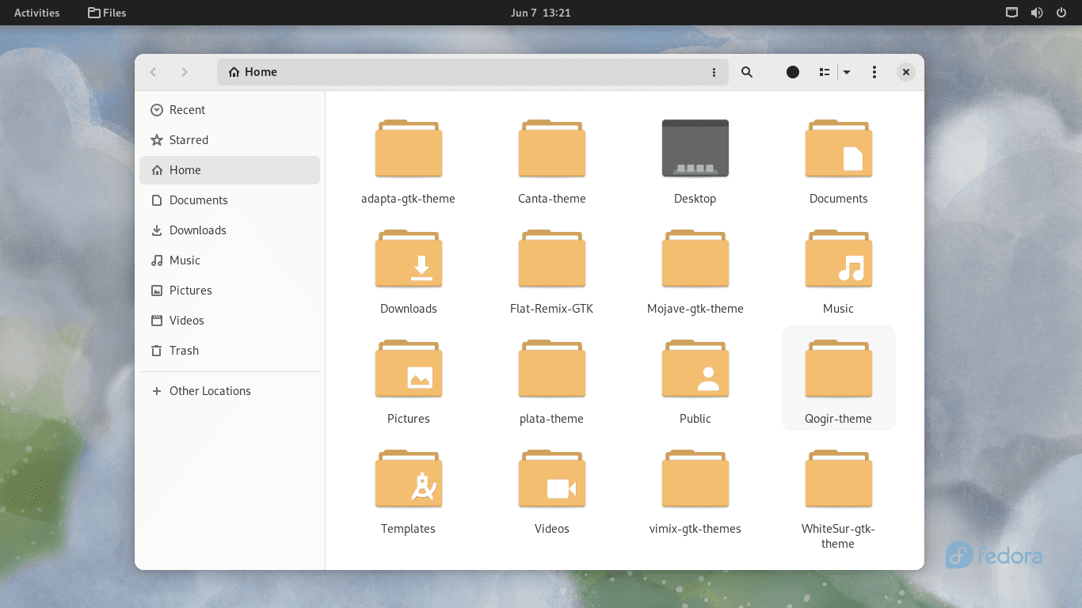Open the hamburger menu in Files
This screenshot has height=608, width=1082.
coord(874,72)
